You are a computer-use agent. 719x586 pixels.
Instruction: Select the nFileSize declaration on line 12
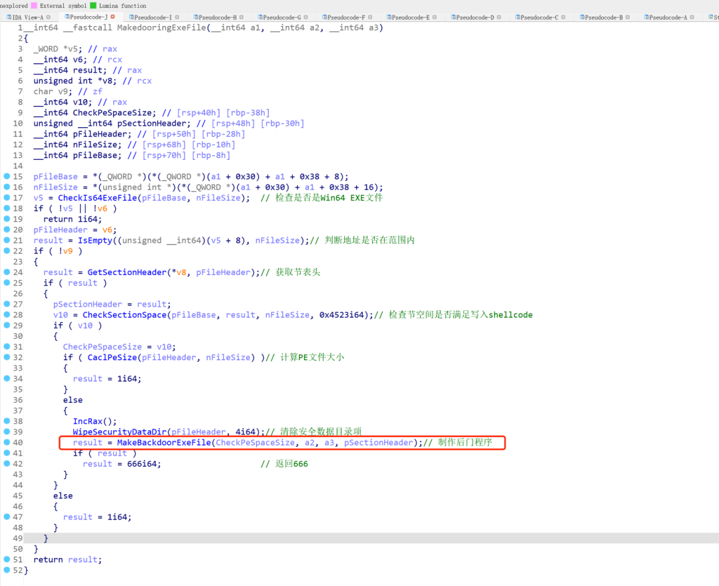point(97,145)
